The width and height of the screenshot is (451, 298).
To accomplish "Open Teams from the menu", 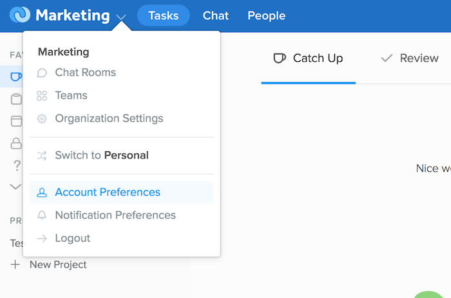I will click(122, 95).
